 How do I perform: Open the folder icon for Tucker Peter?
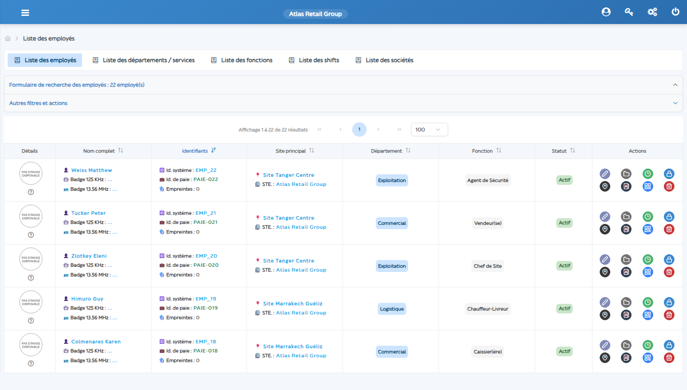click(626, 217)
